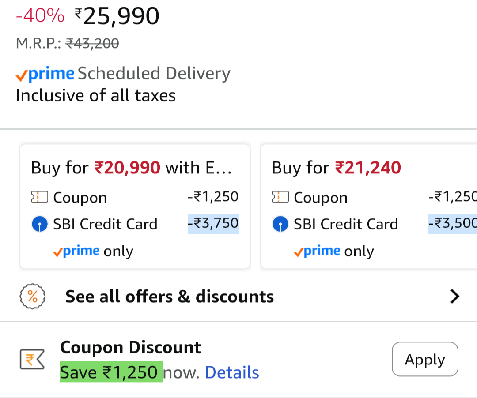Image resolution: width=477 pixels, height=398 pixels.
Task: Tap the ₹3,500 SBI Credit Card discount
Action: [x=453, y=223]
